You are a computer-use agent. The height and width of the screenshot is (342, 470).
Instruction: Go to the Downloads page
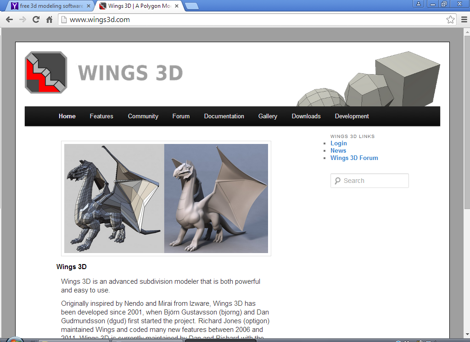pos(306,116)
